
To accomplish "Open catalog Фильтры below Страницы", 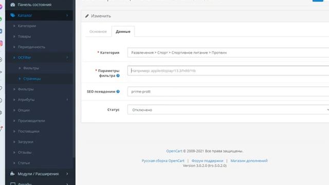I will pyautogui.click(x=26, y=89).
